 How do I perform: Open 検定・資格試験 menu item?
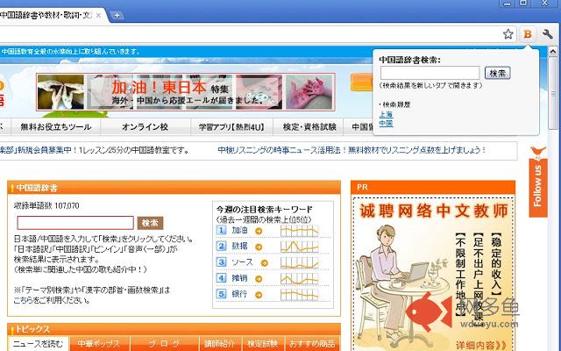pyautogui.click(x=309, y=126)
